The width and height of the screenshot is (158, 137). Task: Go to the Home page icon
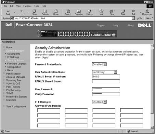click(56, 12)
